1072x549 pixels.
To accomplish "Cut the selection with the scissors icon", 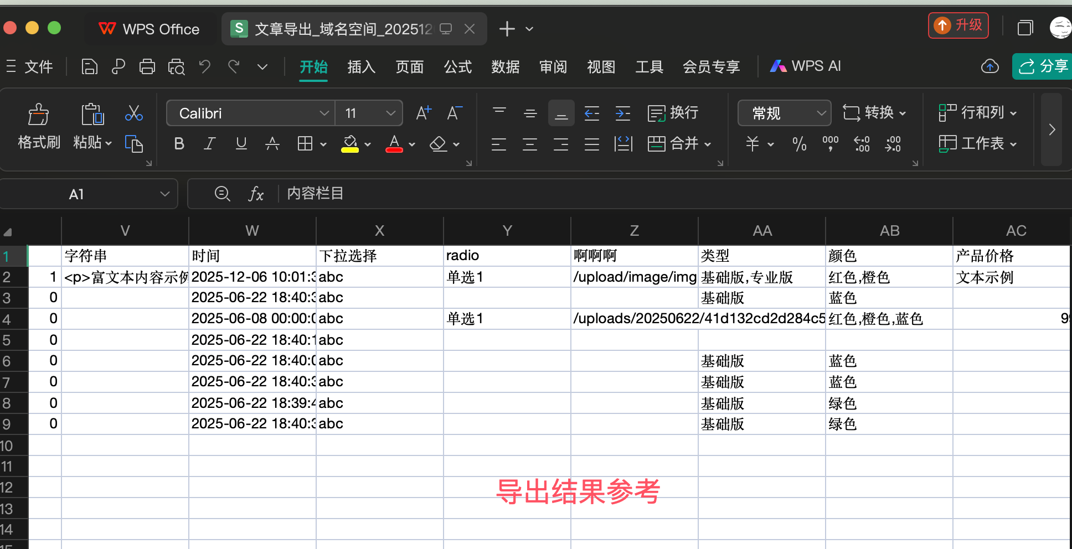I will click(133, 113).
